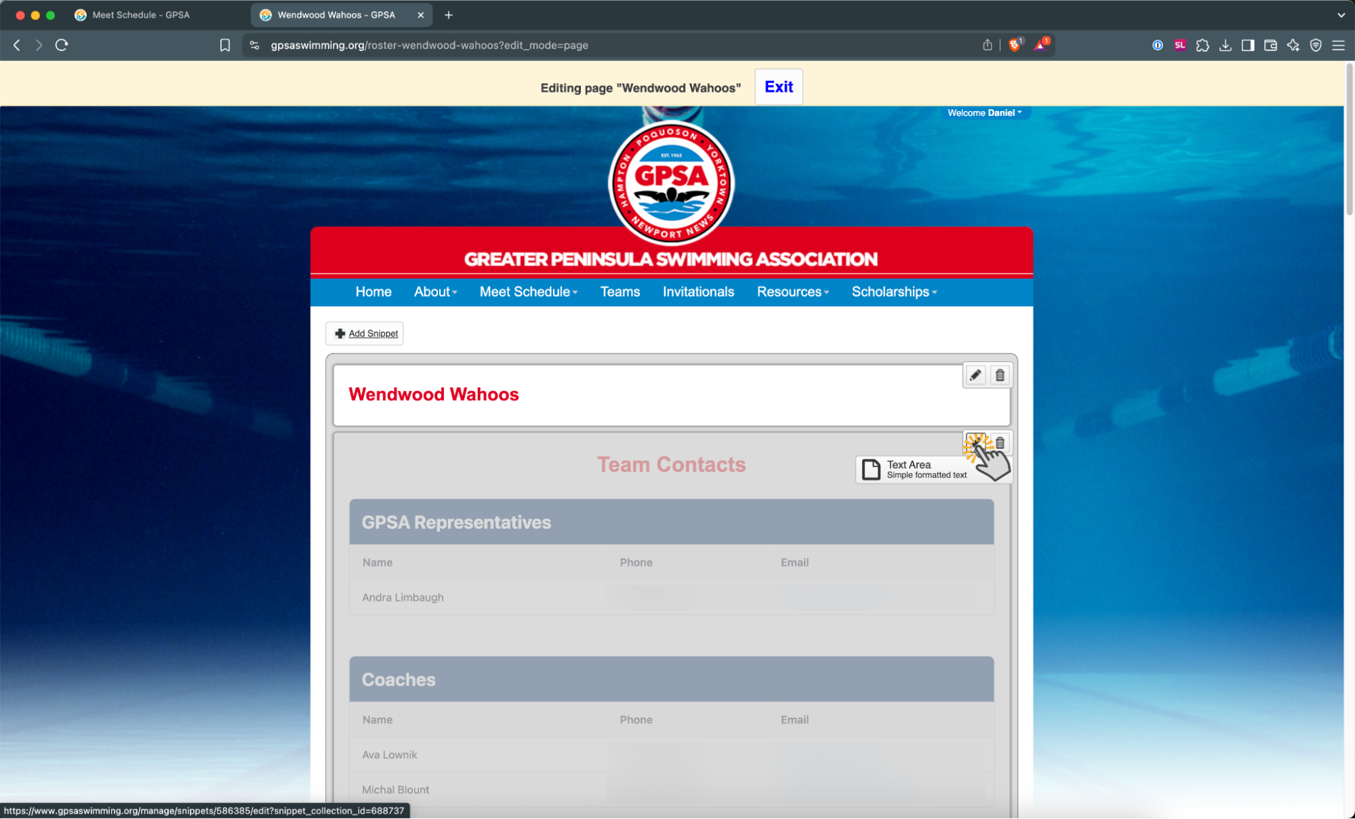Viewport: 1355px width, 819px height.
Task: Expand the About dropdown menu
Action: (x=435, y=292)
